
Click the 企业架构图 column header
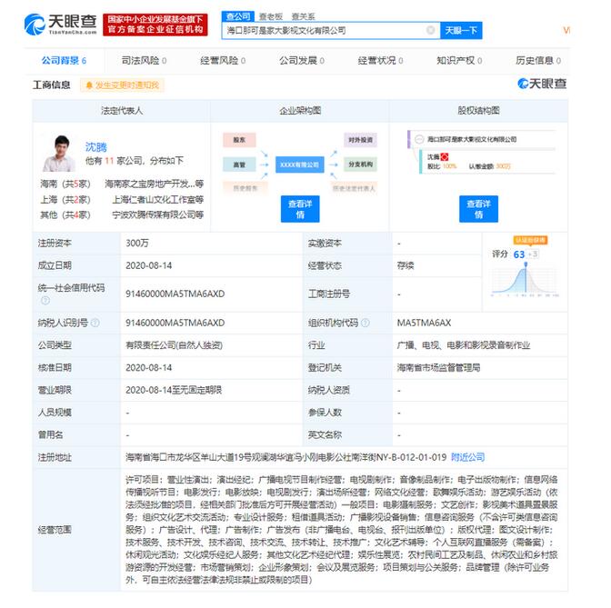click(x=300, y=111)
